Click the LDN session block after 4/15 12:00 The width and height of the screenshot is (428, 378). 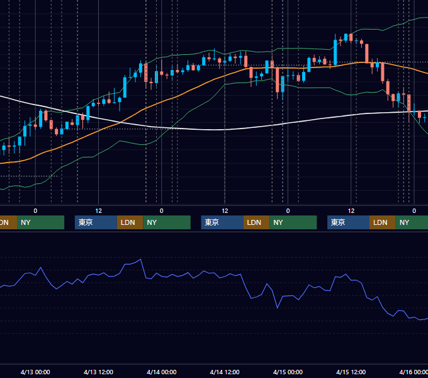pos(383,222)
